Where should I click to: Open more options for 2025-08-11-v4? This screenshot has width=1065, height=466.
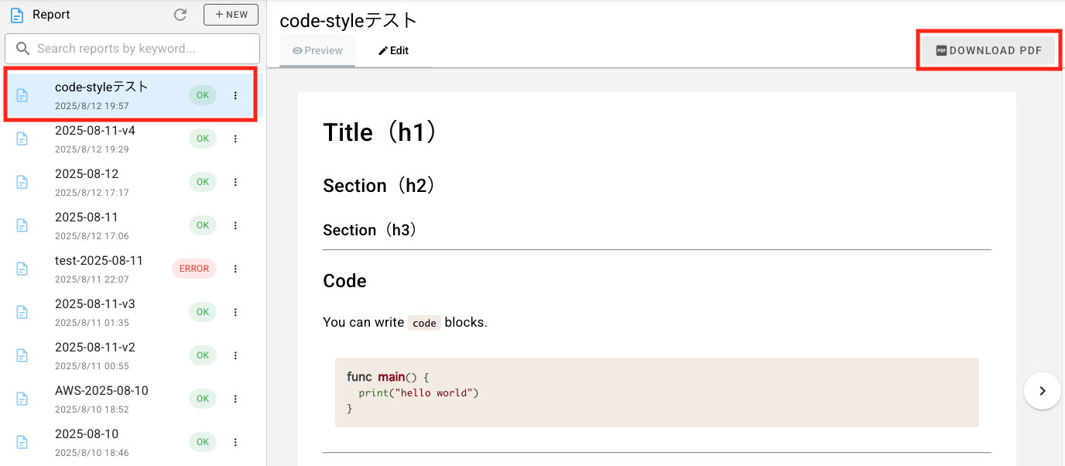(236, 139)
